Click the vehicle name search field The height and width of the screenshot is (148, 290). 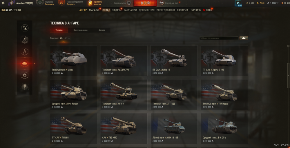pos(219,38)
